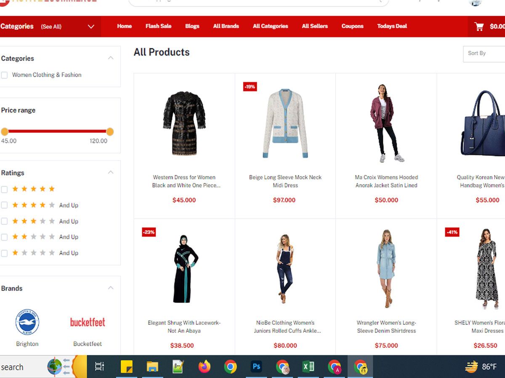Click the beige cardigan product image
505x378 pixels.
(285, 123)
